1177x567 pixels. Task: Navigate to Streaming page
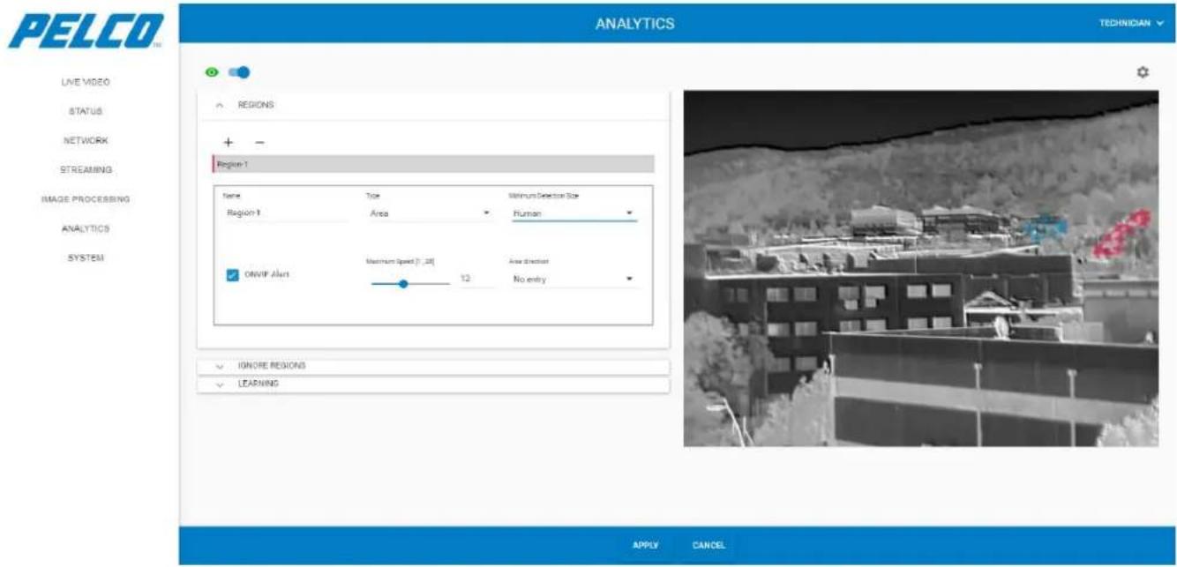point(86,169)
